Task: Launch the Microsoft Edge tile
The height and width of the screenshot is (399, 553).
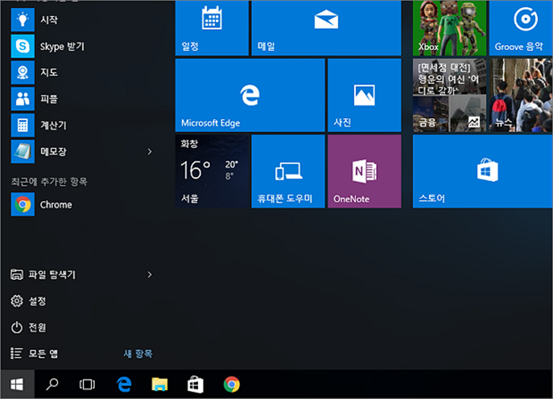Action: (250, 95)
